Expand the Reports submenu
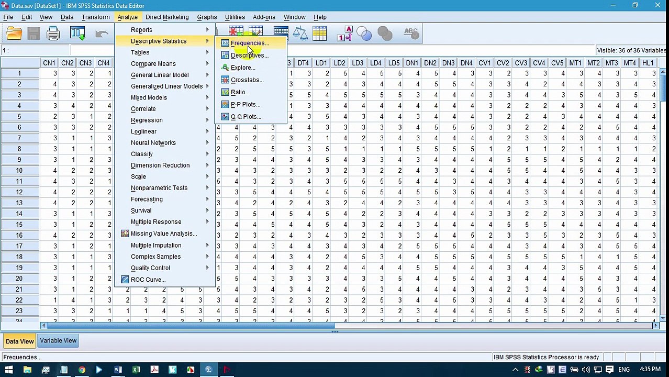The image size is (669, 377). (x=164, y=30)
